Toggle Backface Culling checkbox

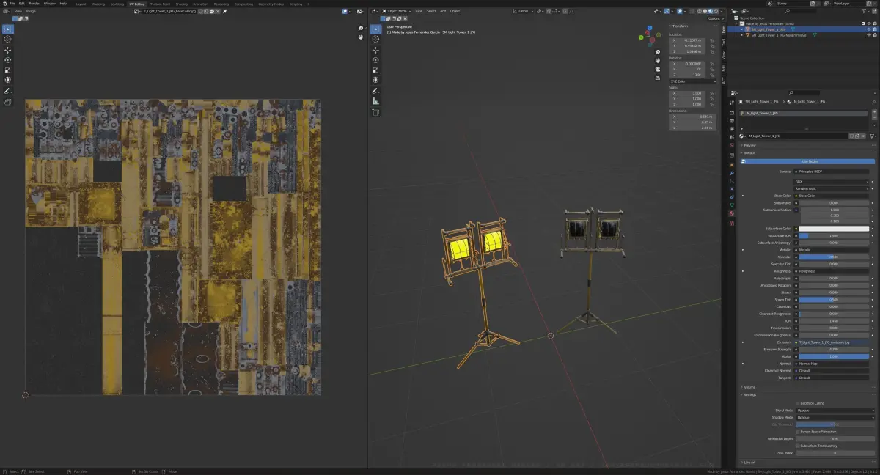pos(798,403)
